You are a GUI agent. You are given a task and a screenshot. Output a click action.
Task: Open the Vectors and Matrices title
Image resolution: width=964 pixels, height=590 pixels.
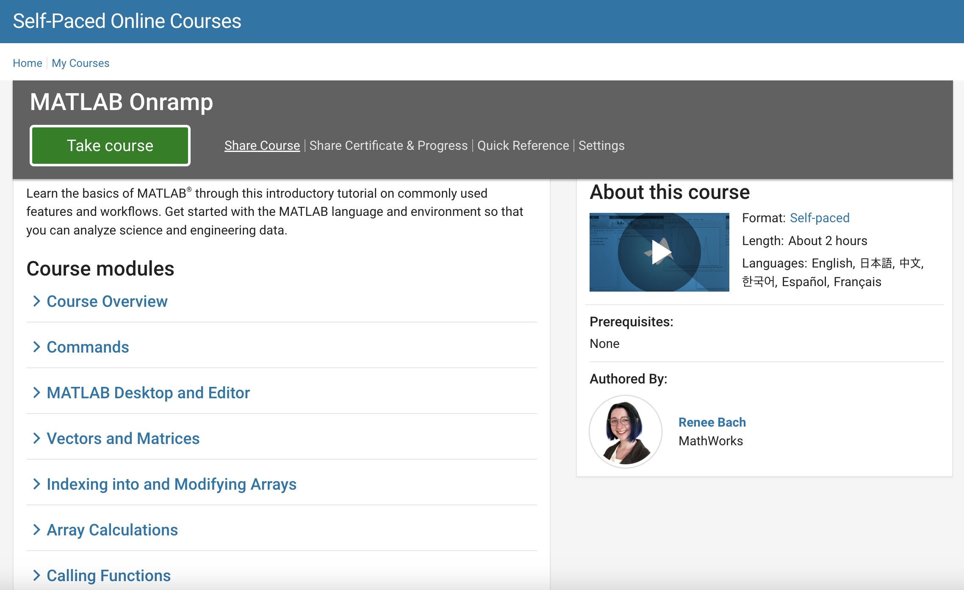(x=123, y=438)
